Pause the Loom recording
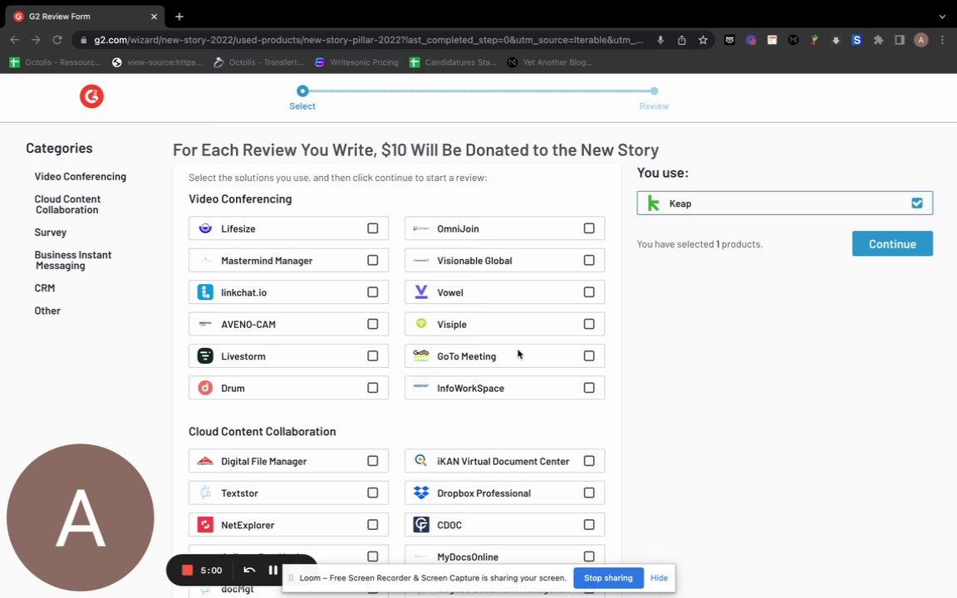 pyautogui.click(x=272, y=571)
